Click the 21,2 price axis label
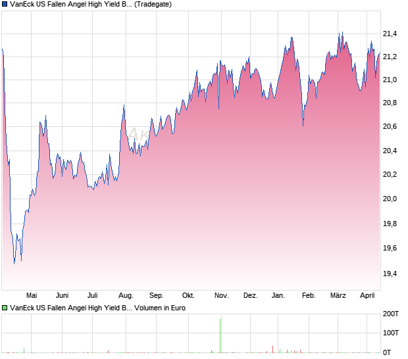Screen dimensions: 408x359 point(390,57)
